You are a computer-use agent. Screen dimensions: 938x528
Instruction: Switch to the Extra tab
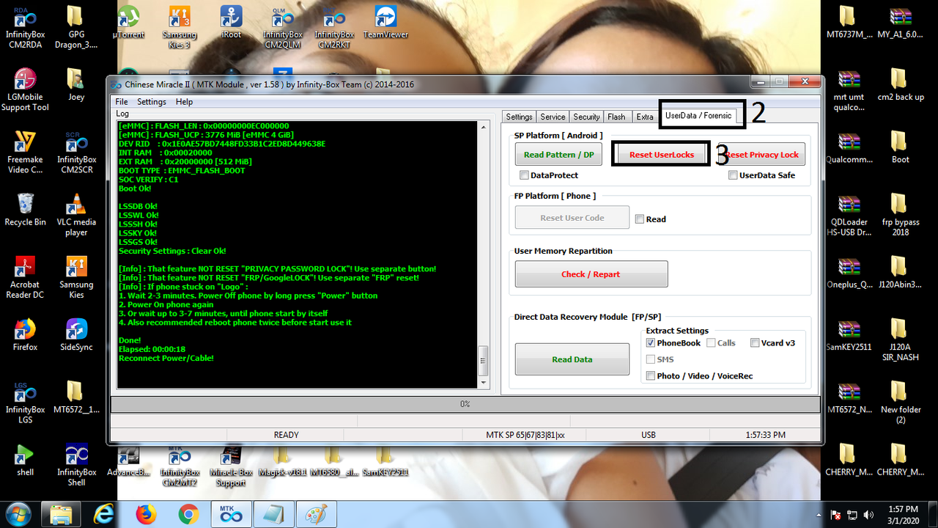point(645,117)
